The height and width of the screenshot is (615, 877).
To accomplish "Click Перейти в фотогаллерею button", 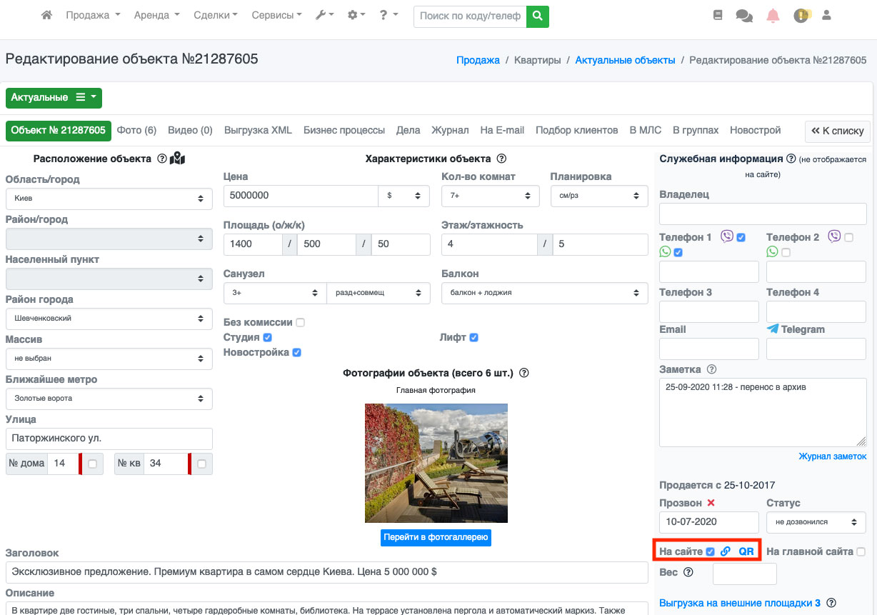I will point(436,537).
